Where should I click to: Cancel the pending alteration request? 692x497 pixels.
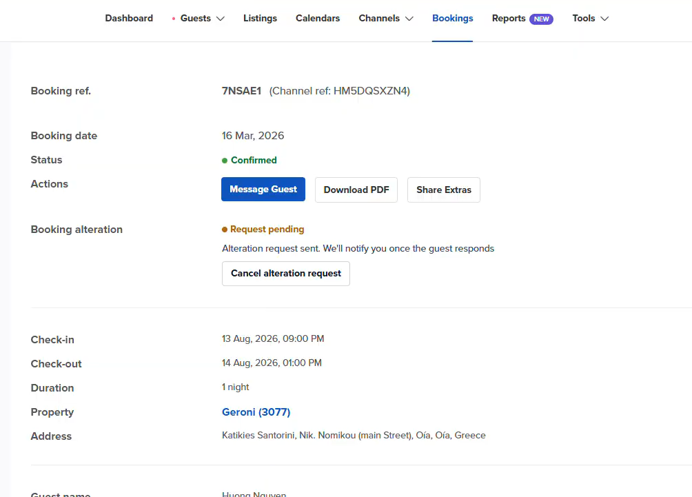click(285, 274)
